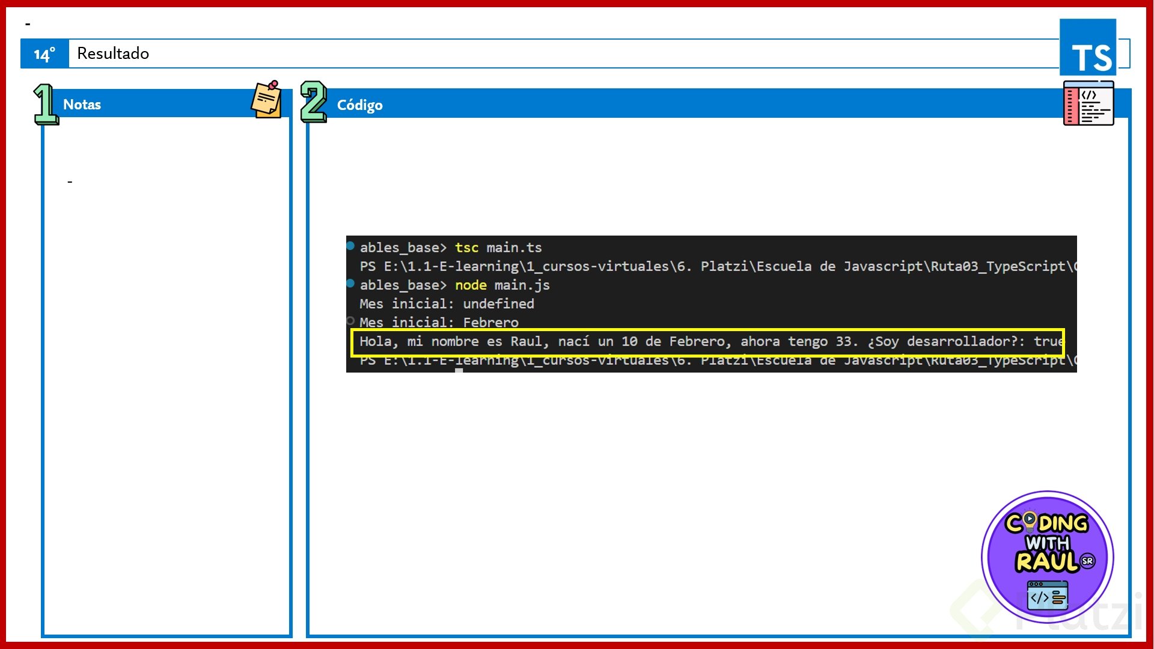
Task: Click the code document icon
Action: pos(1088,103)
